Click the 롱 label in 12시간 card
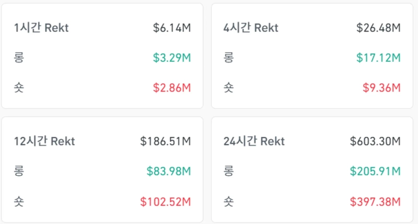Viewport: 418px width, 224px height. 19,171
